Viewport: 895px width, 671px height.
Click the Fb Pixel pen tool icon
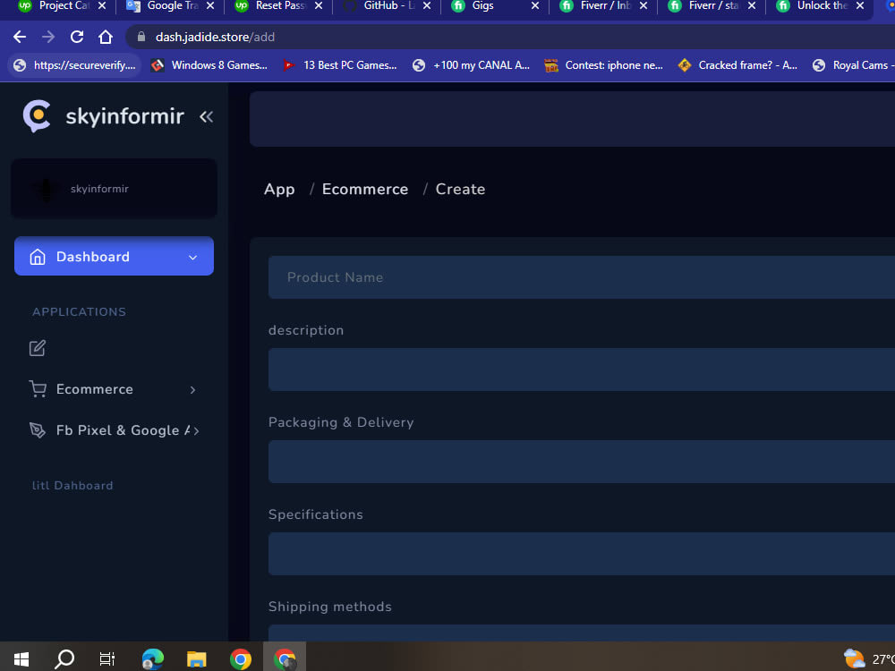(x=37, y=430)
